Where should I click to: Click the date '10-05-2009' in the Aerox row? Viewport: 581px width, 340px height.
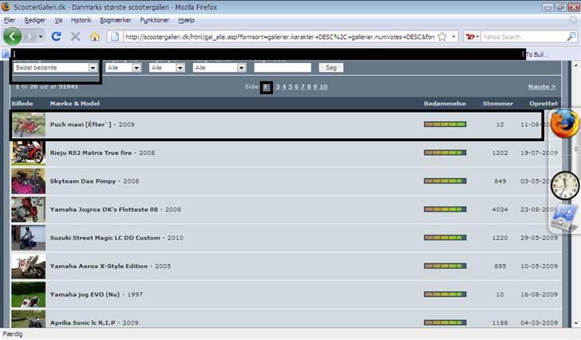point(539,266)
